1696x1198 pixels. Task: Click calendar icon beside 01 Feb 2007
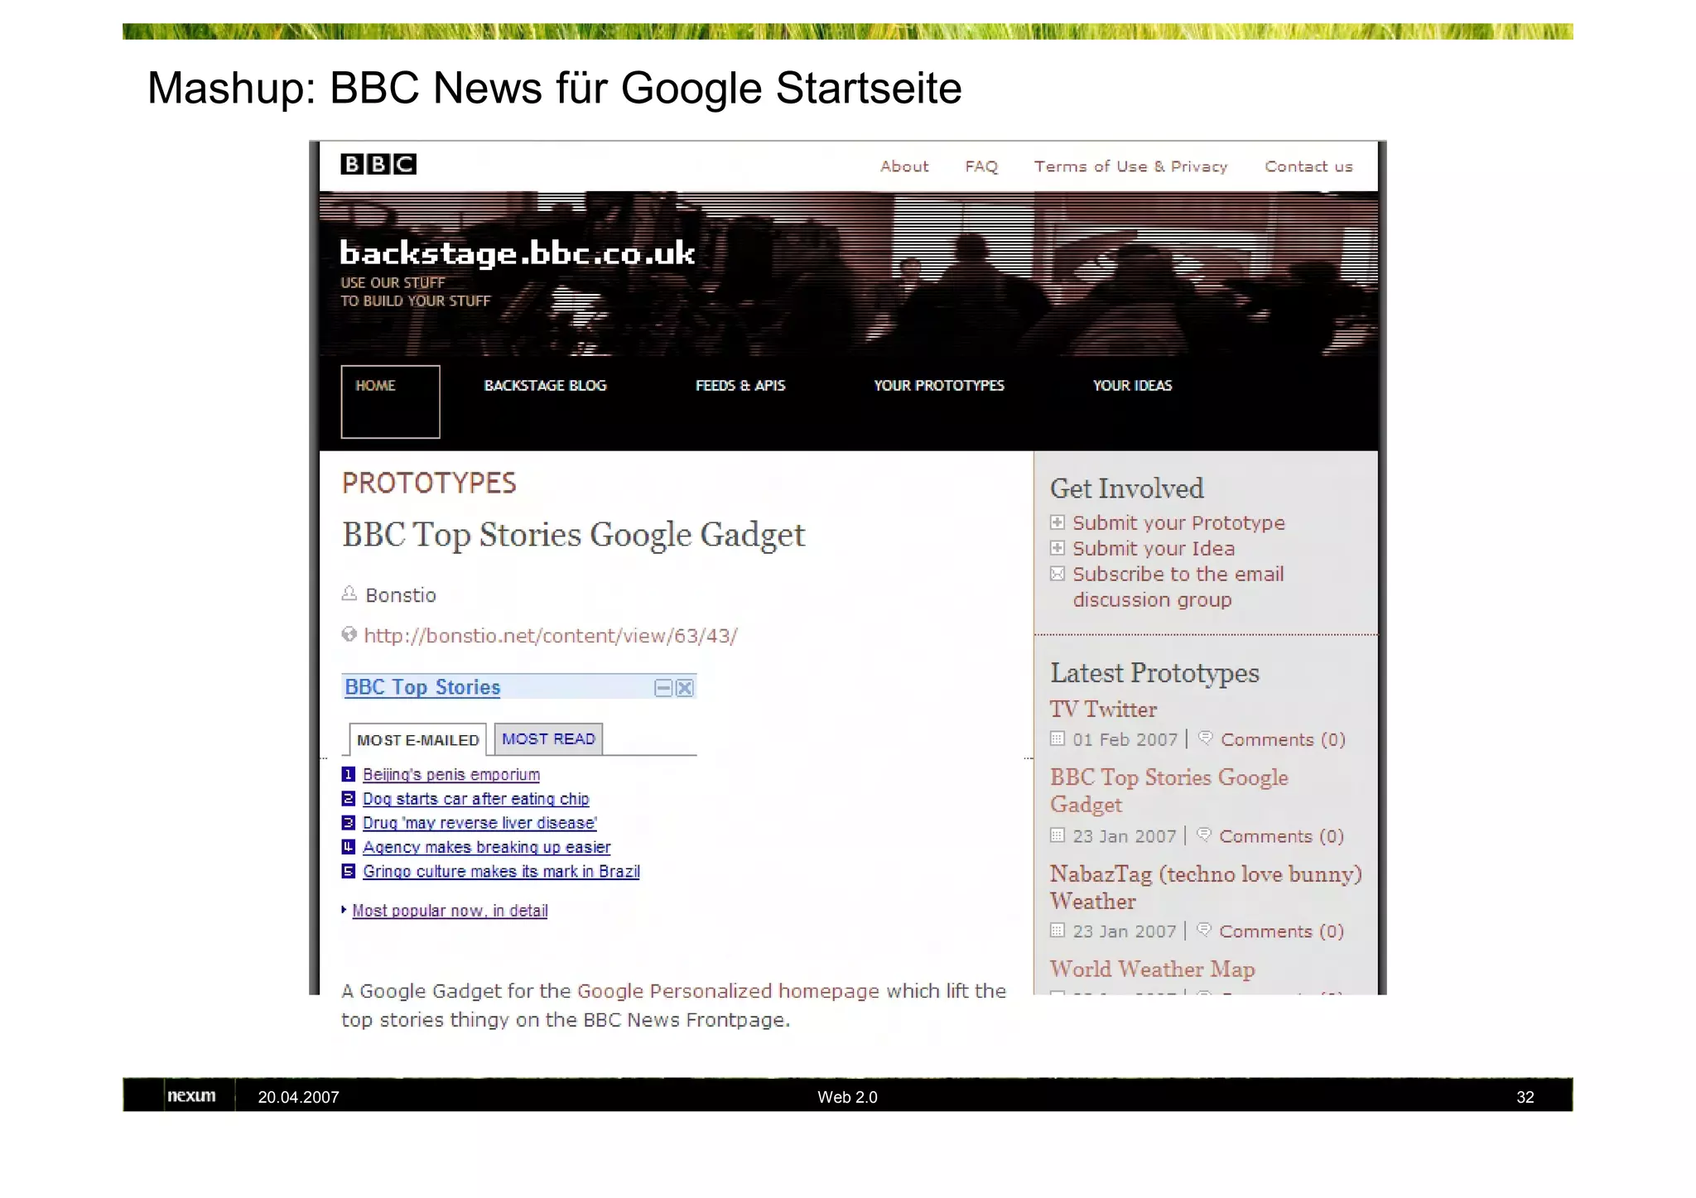[x=1058, y=739]
